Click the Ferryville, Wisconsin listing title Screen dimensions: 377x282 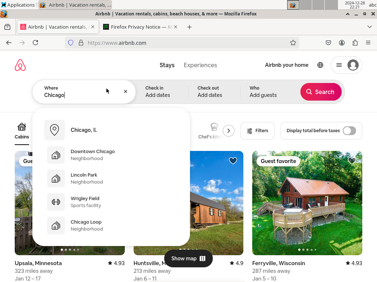pyautogui.click(x=278, y=263)
